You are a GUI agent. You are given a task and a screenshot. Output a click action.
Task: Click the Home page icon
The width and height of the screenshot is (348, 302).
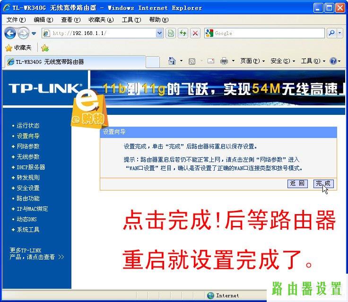tap(172, 61)
